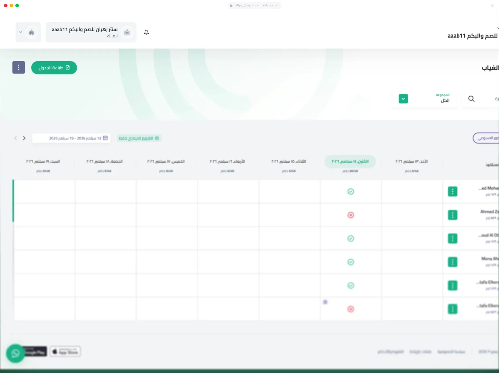Toggle last row's Monday absent red mark
This screenshot has width=499, height=373.
pos(351,309)
